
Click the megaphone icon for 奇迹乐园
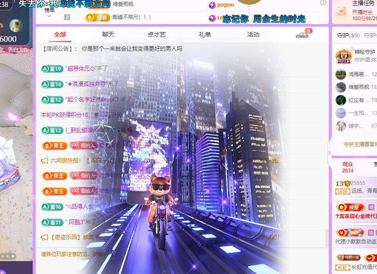click(44, 237)
